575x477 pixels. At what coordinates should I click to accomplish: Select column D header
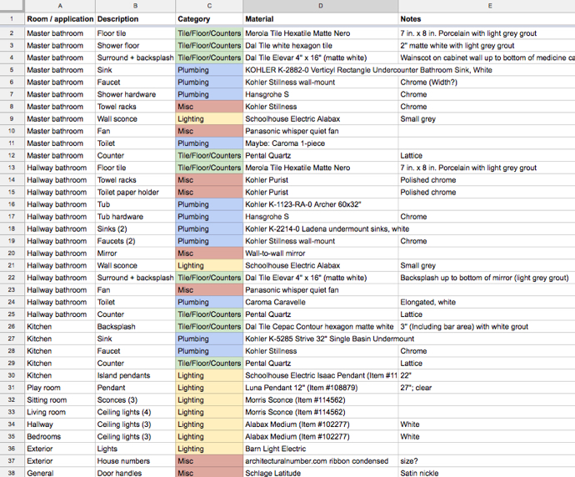tap(321, 6)
